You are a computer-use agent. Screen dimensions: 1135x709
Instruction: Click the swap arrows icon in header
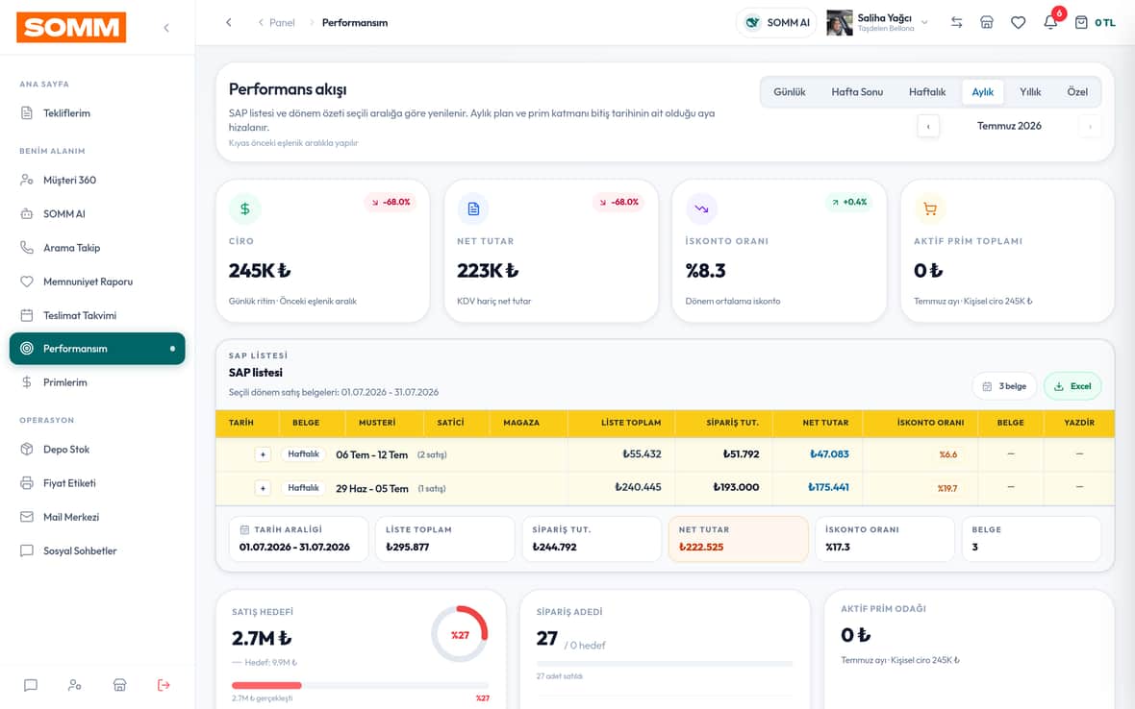956,22
